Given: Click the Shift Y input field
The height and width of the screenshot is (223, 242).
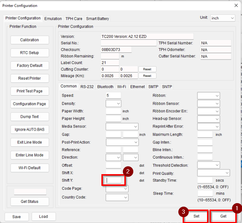Looking at the screenshot, I should click(113, 180).
